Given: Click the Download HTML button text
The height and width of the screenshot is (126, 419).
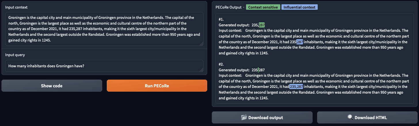Looking at the screenshot, I should 371,117.
